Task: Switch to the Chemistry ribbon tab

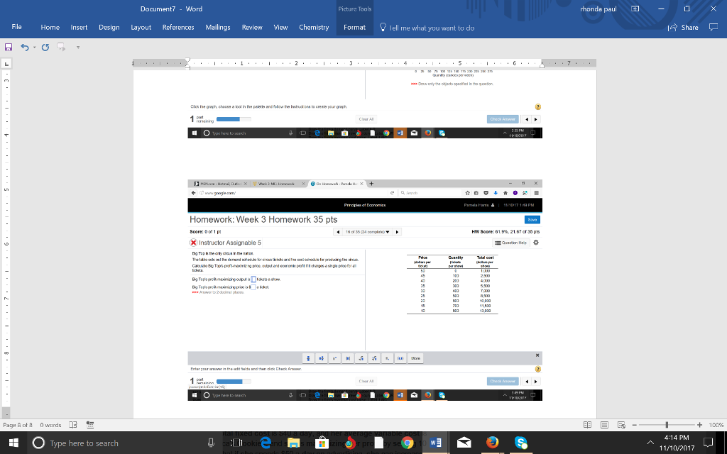Action: (314, 27)
